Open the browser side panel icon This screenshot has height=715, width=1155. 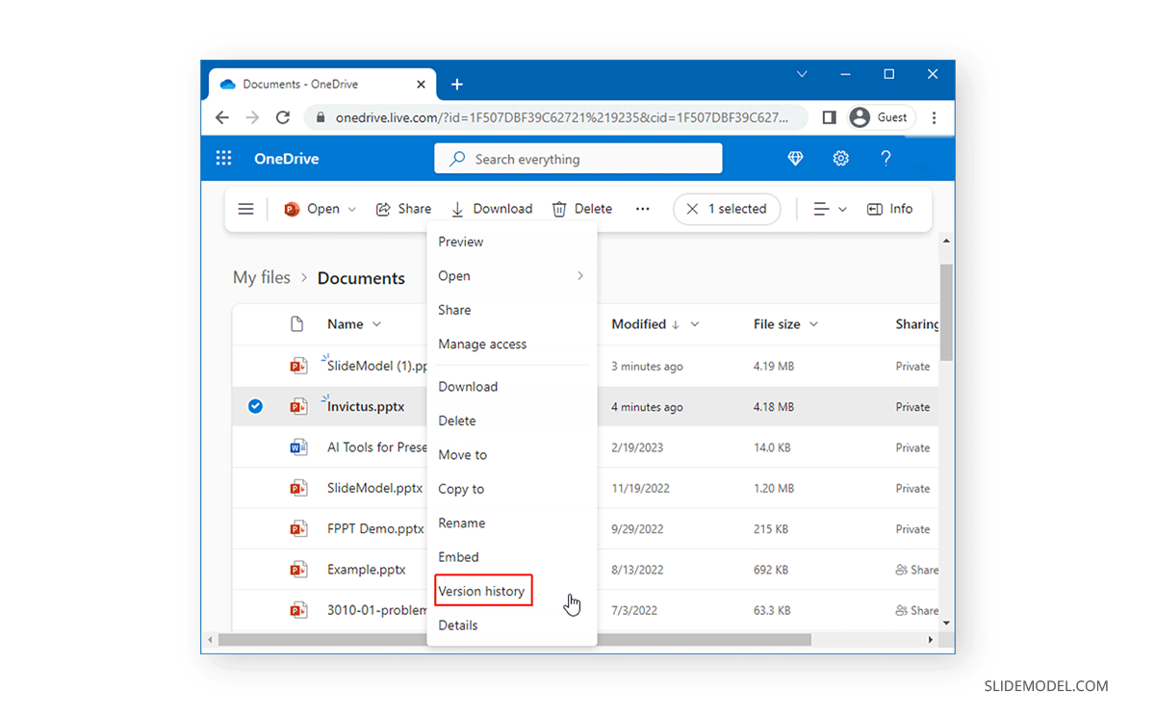pos(829,117)
